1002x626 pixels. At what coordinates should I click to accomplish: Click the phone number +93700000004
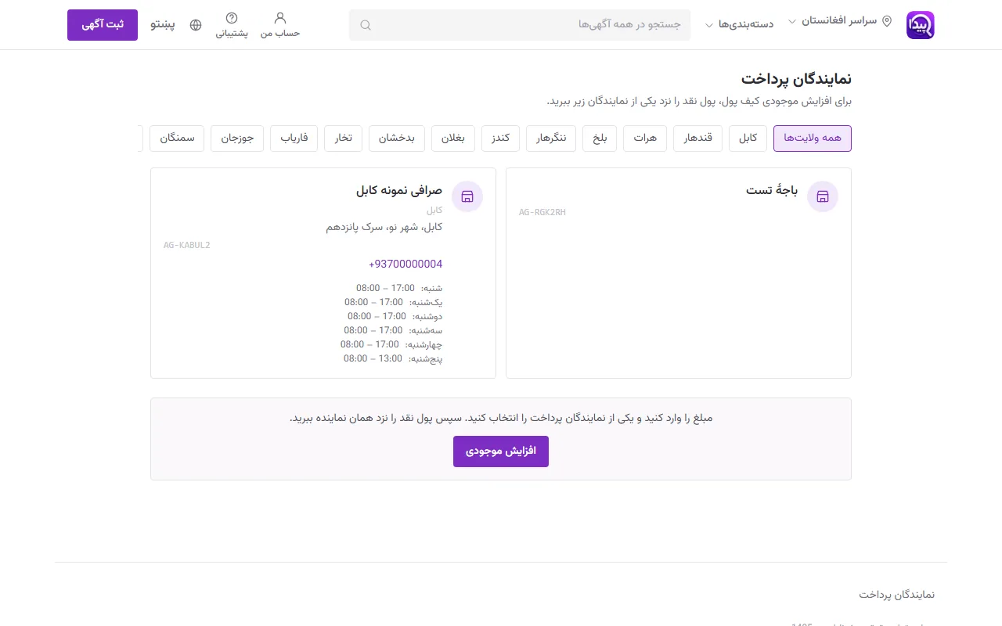click(x=405, y=264)
